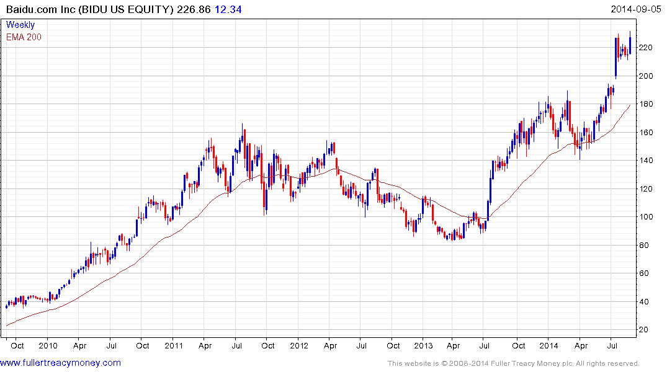
Task: Click the 60 price axis label
Action: [x=643, y=273]
